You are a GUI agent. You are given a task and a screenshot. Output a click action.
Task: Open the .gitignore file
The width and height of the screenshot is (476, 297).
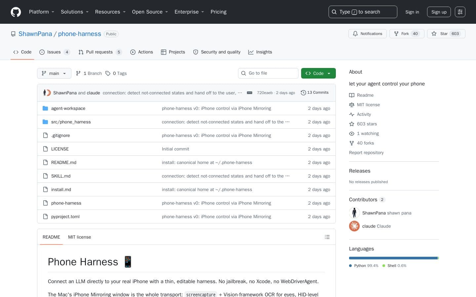pyautogui.click(x=60, y=135)
